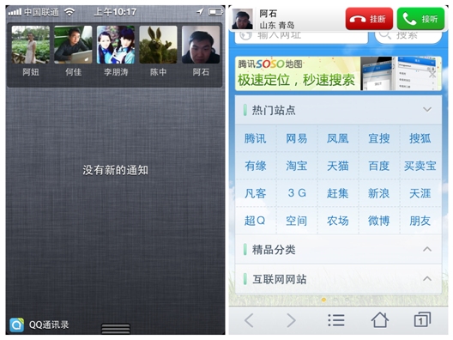Tap the Wi-Fi status icon
Image resolution: width=453 pixels, height=340 pixels.
click(x=69, y=12)
